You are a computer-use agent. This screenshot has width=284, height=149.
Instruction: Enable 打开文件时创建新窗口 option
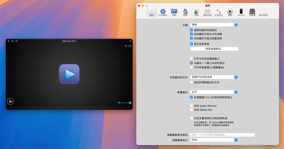click(192, 59)
